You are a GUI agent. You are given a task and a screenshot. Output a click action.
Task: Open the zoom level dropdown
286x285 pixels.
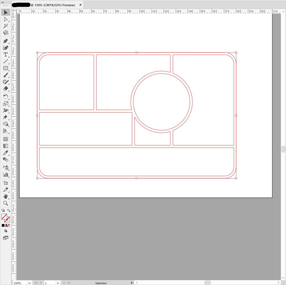click(x=29, y=283)
